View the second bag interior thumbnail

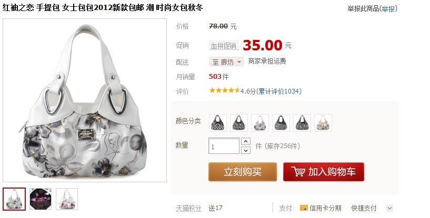click(41, 199)
